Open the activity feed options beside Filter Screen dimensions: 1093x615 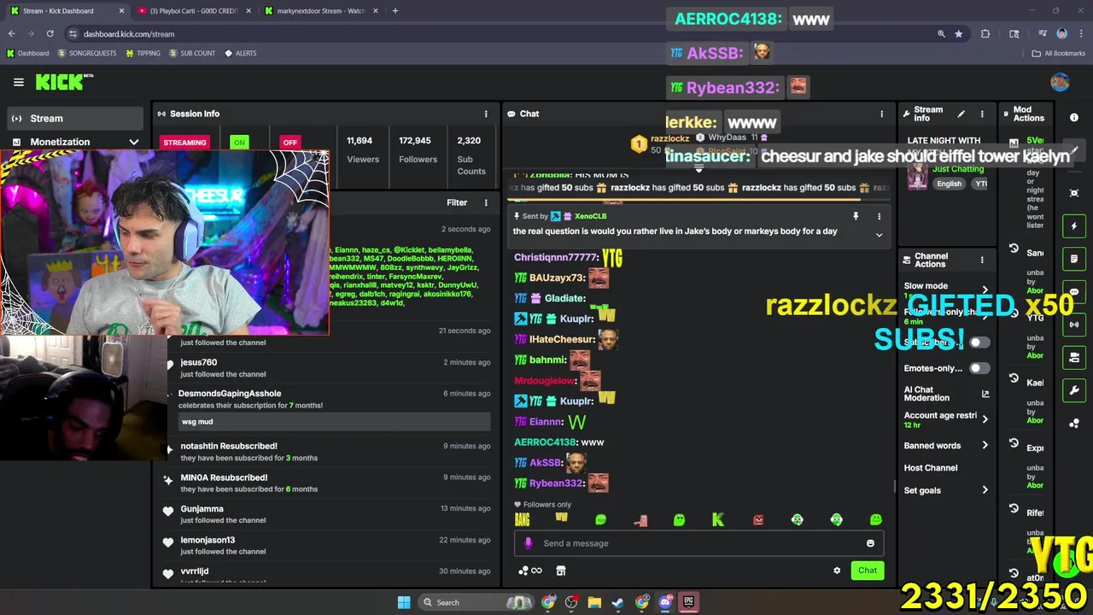click(486, 202)
